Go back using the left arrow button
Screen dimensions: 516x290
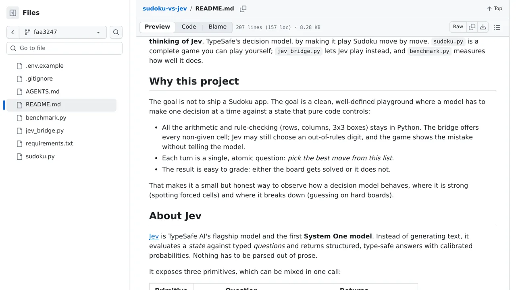13,32
